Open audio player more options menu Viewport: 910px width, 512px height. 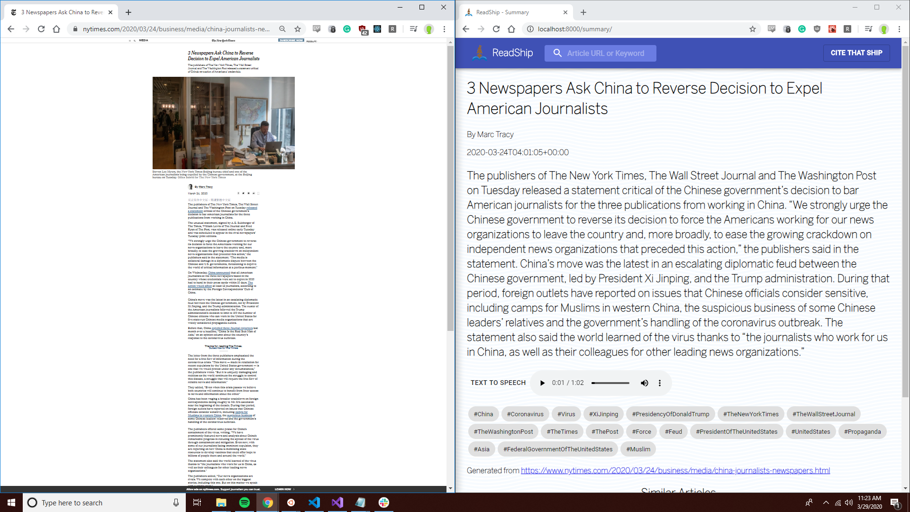659,383
